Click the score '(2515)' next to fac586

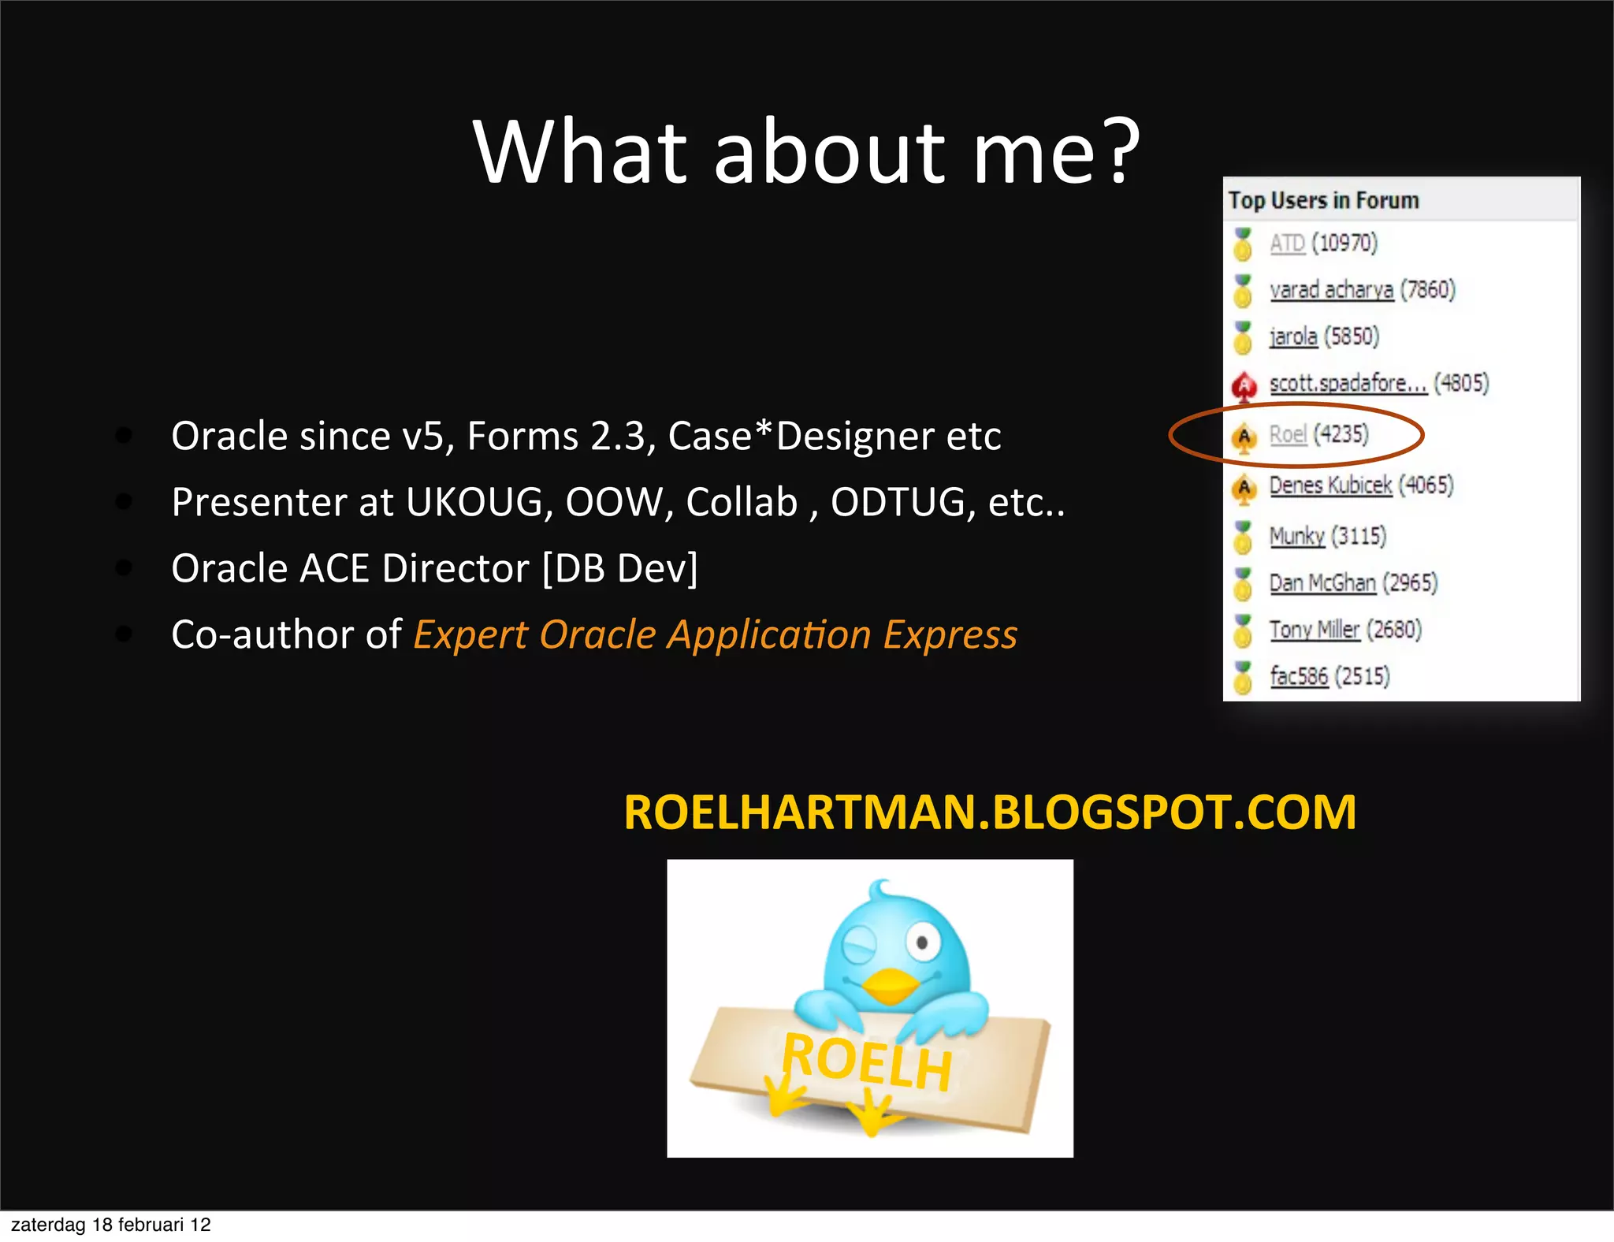(1363, 676)
